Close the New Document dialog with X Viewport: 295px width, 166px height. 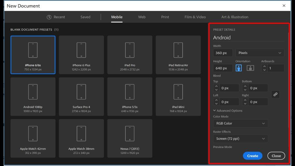point(284,6)
